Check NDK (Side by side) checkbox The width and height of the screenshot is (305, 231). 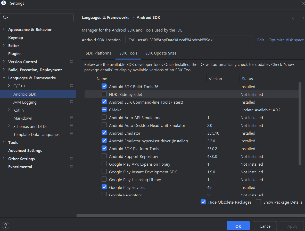point(104,94)
